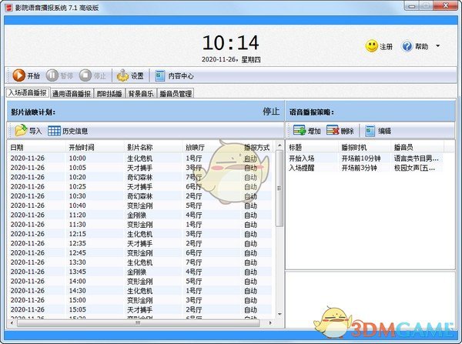Select the 入场提醒 strategy row
Viewport: 462px width, 344px height.
tap(365, 168)
